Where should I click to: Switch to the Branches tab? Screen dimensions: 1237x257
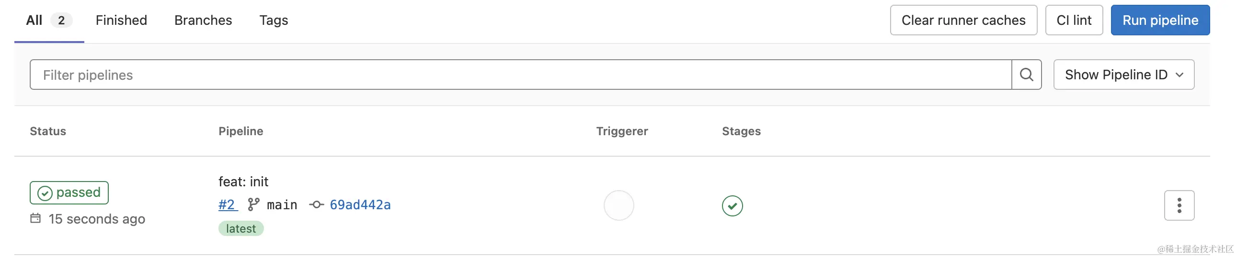[x=203, y=20]
